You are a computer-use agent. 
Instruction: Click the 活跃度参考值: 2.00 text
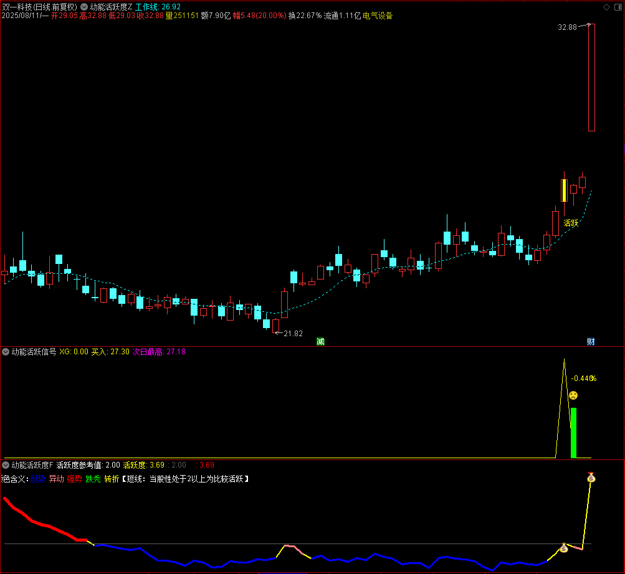pyautogui.click(x=88, y=465)
